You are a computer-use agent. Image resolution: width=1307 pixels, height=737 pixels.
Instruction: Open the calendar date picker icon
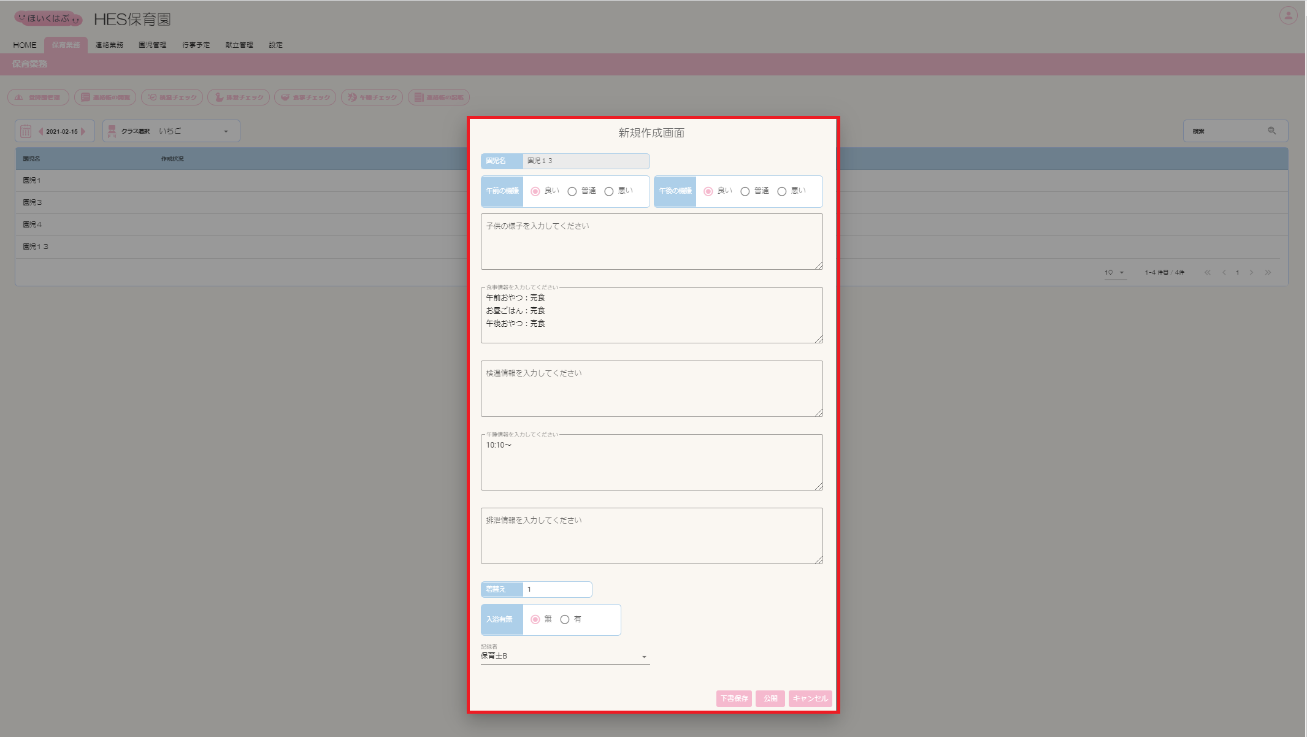26,131
